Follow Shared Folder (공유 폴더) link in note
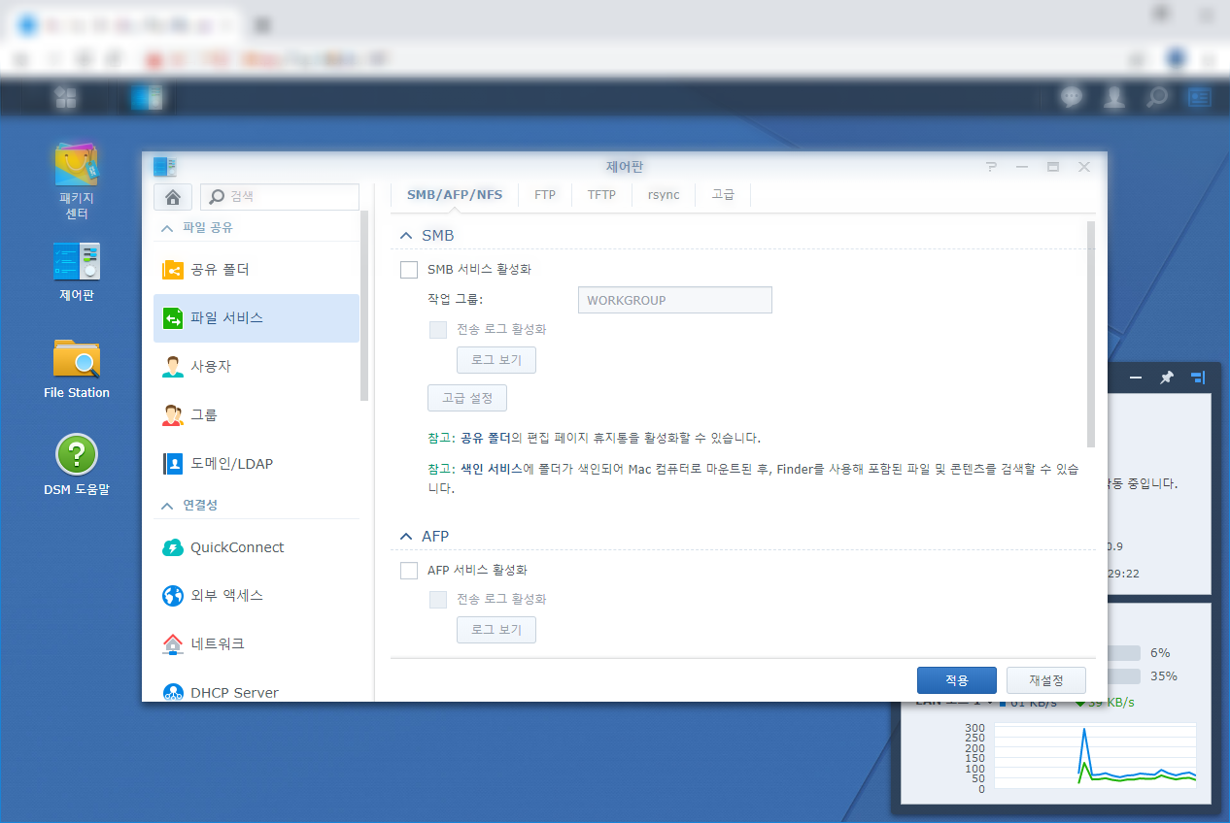Image resolution: width=1230 pixels, height=823 pixels. coord(486,438)
